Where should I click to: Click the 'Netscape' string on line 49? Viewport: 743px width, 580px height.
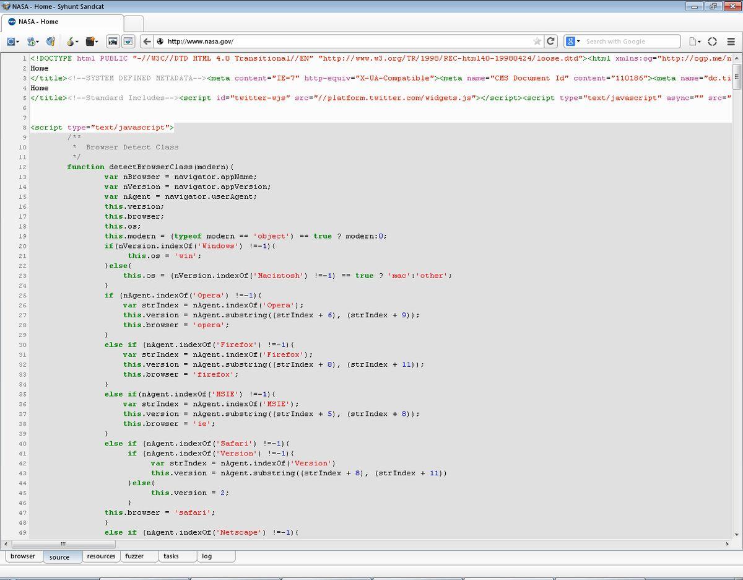click(241, 532)
